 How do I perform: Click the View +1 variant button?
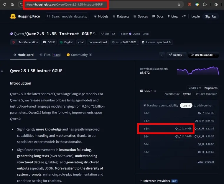(x=206, y=162)
